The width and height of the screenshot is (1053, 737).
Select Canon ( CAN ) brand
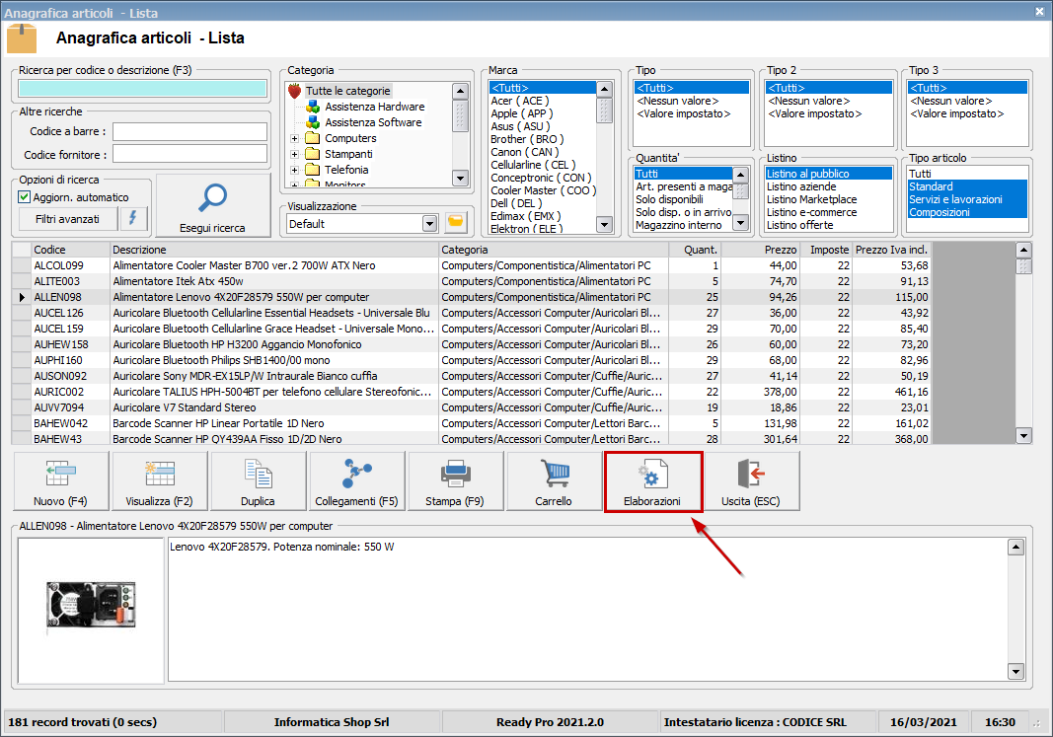(524, 152)
